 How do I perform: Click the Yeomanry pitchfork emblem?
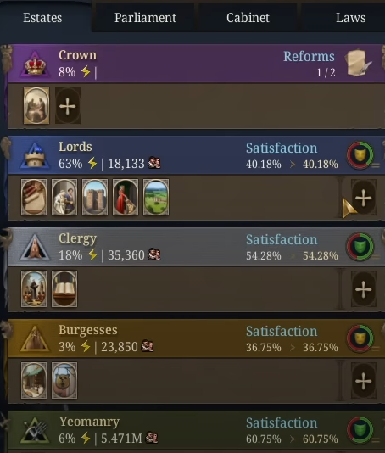point(35,430)
